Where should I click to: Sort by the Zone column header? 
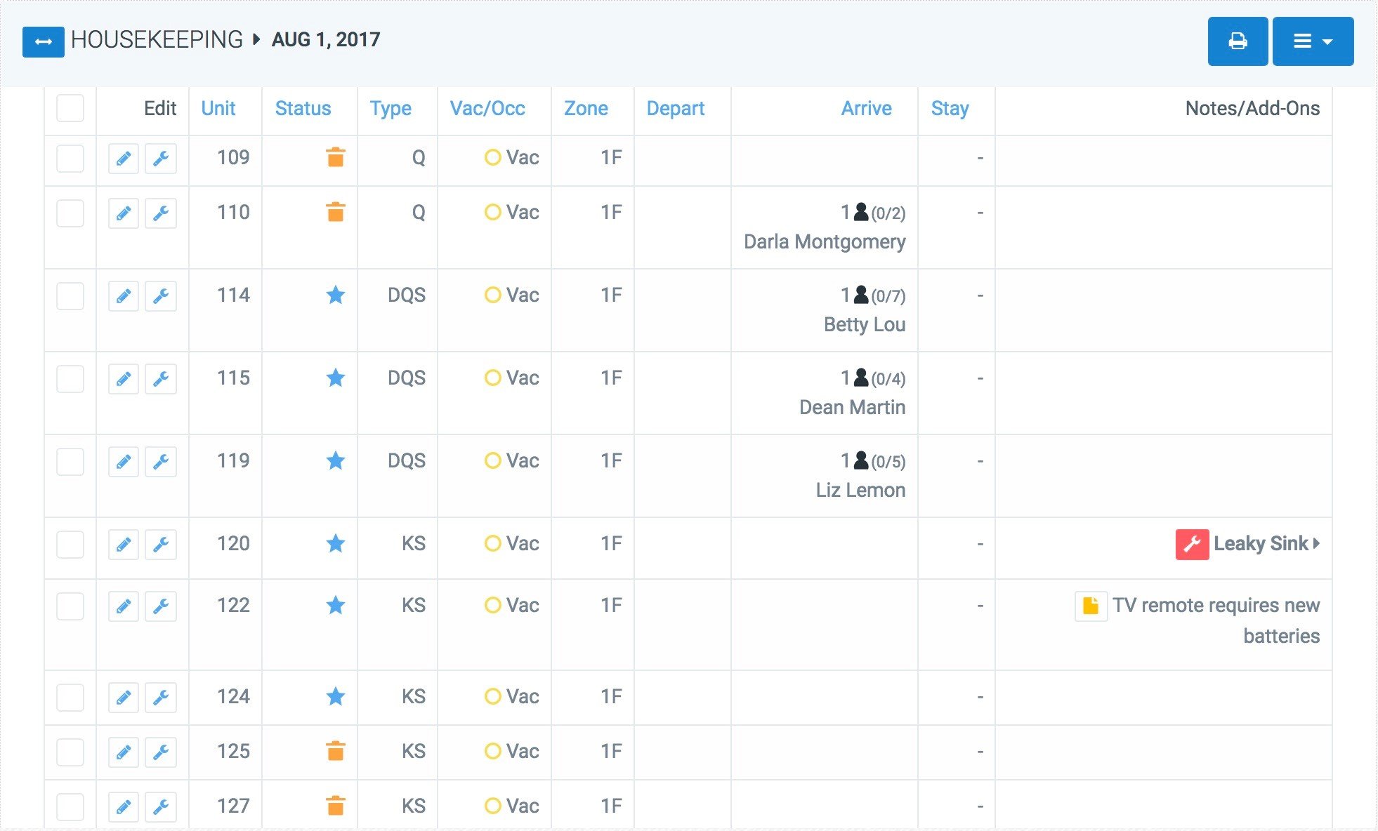(x=586, y=108)
